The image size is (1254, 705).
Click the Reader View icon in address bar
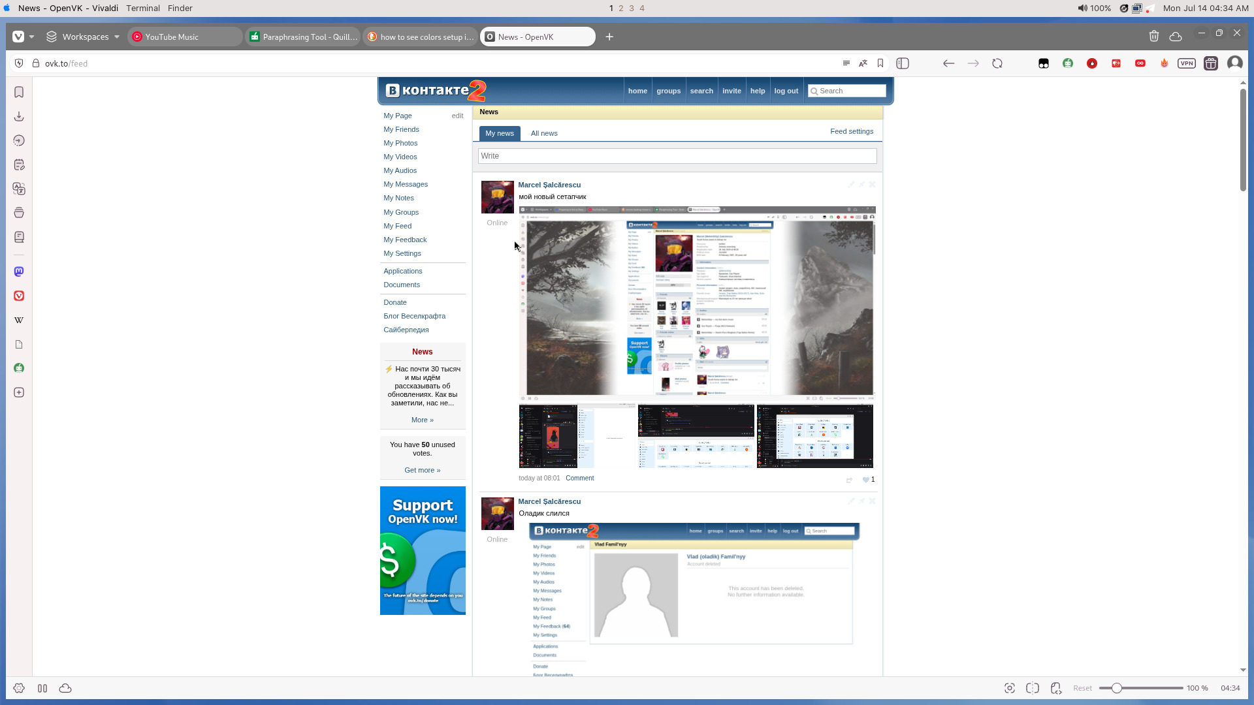tap(846, 63)
